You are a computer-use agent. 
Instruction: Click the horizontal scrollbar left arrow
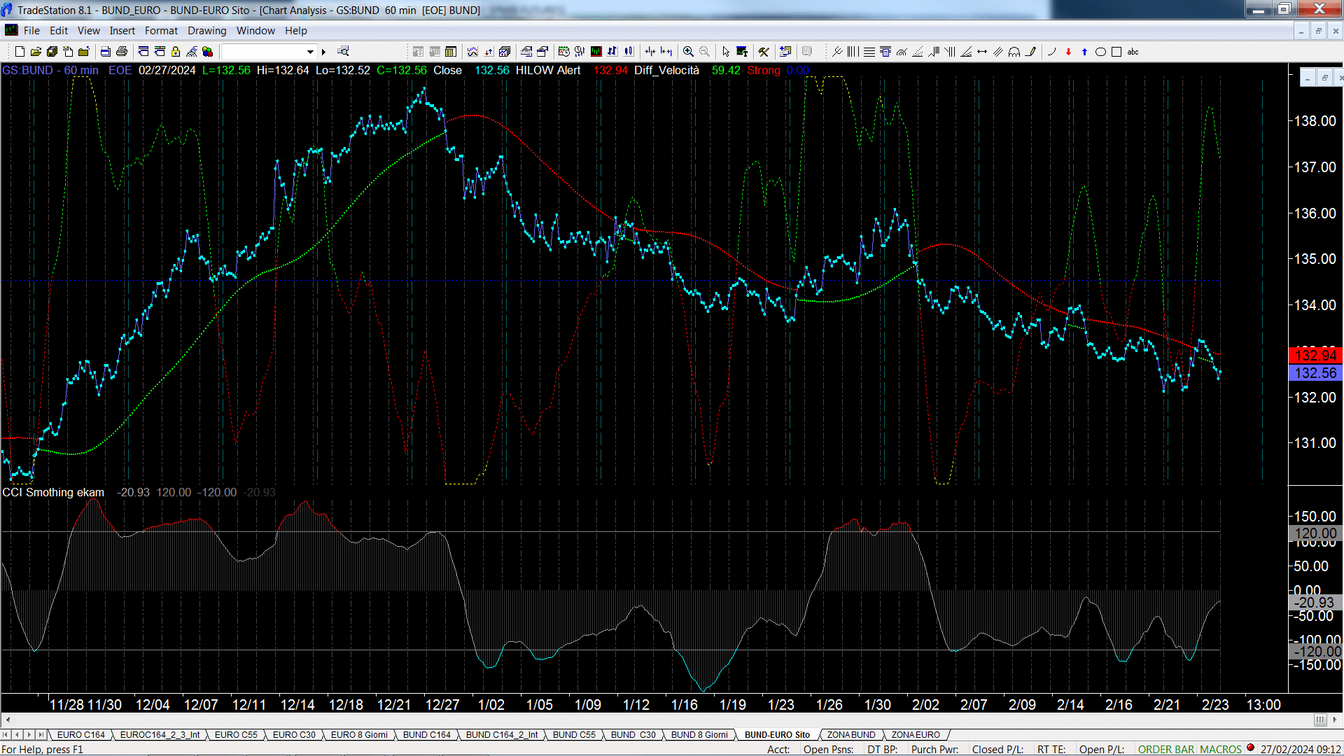point(8,720)
